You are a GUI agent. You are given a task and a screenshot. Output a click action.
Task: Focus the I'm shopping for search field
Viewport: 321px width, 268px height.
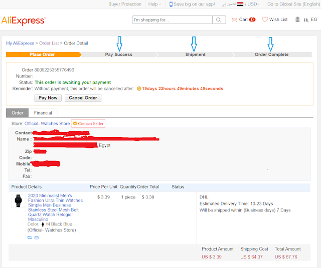(173, 20)
